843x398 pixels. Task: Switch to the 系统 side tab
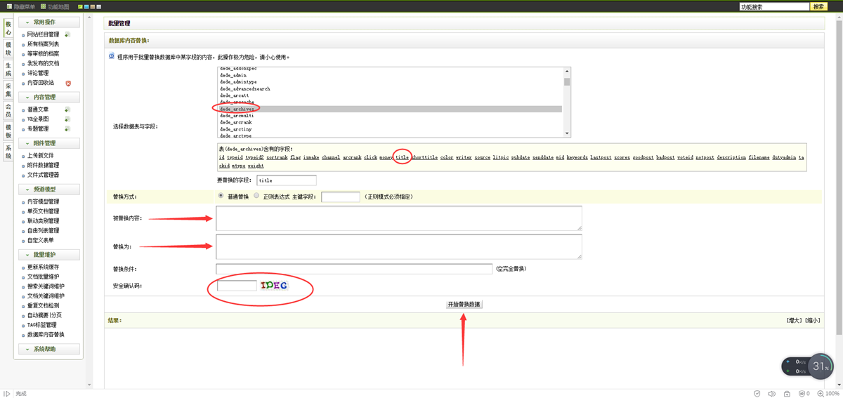point(8,152)
